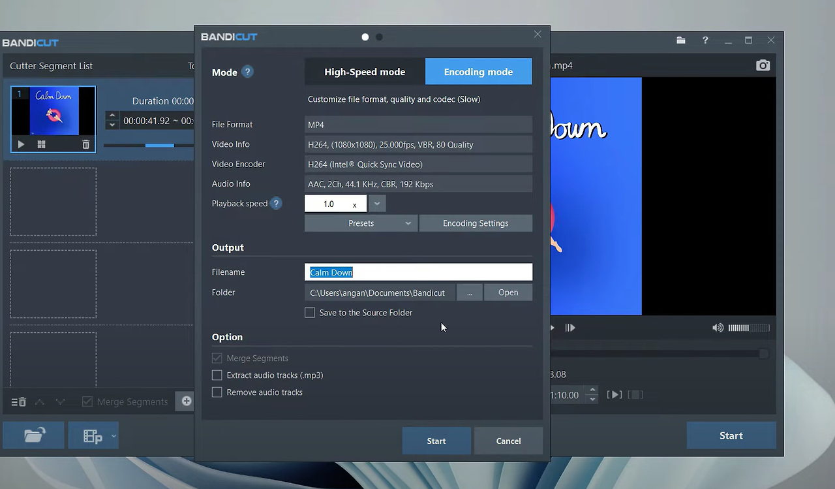Viewport: 835px width, 489px height.
Task: Click the segment range bar under Duration
Action: click(149, 145)
